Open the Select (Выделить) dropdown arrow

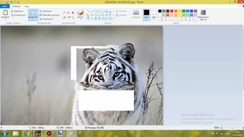click(33, 19)
